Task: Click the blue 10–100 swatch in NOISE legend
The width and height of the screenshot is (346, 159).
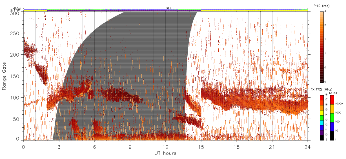Action: [x=332, y=127]
